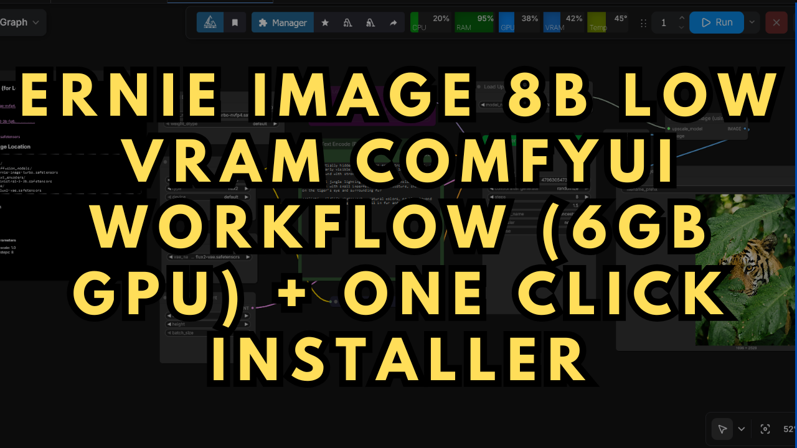Click the share arrow icon in toolbar
797x448 pixels.
pyautogui.click(x=394, y=22)
